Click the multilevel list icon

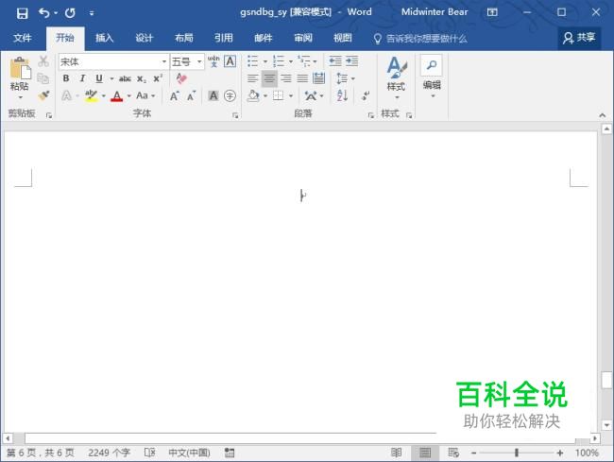(x=303, y=61)
